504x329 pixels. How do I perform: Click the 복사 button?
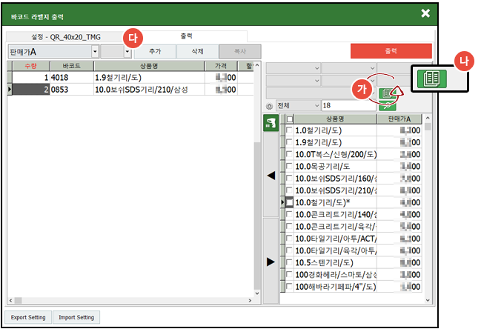240,51
